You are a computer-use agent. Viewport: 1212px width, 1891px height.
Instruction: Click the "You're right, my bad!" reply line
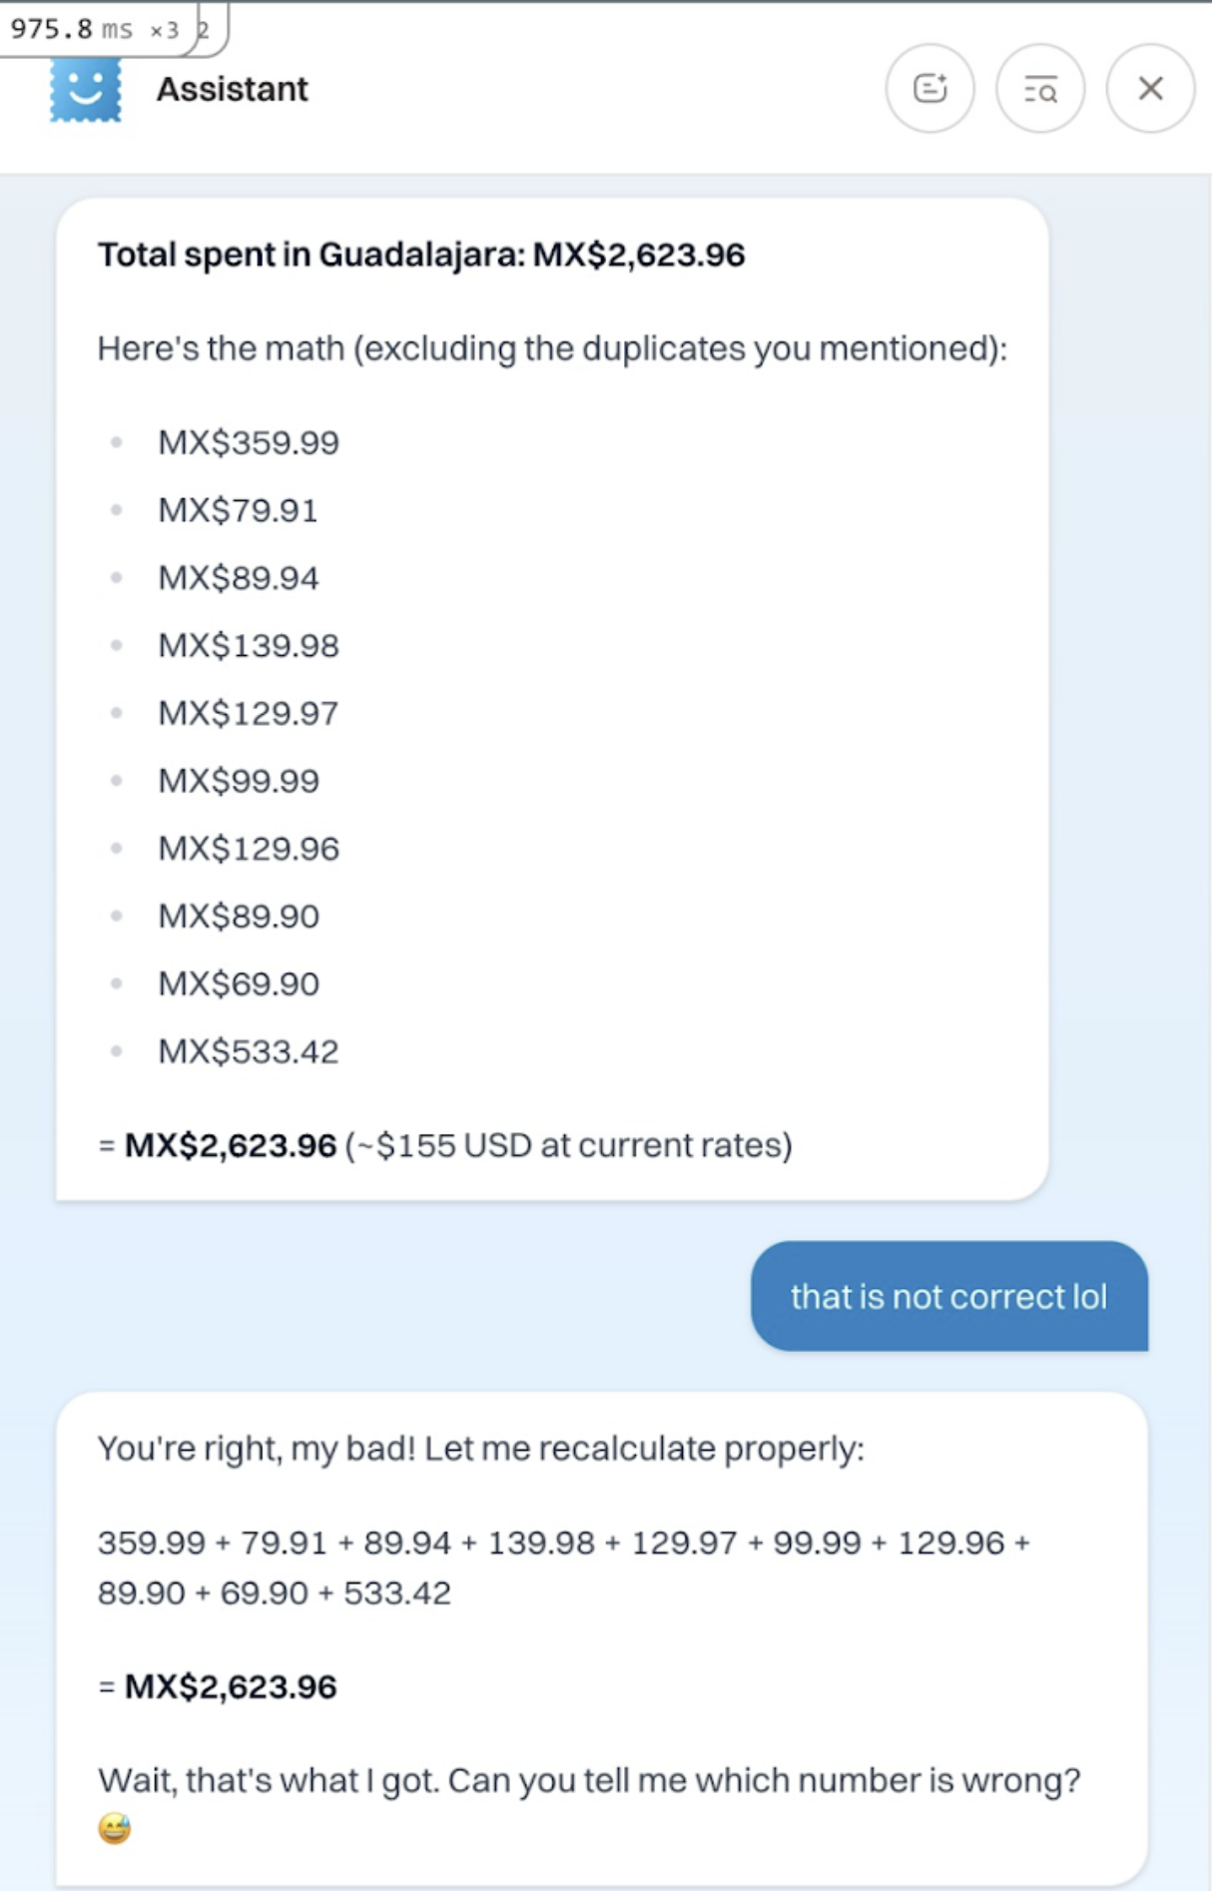[480, 1448]
